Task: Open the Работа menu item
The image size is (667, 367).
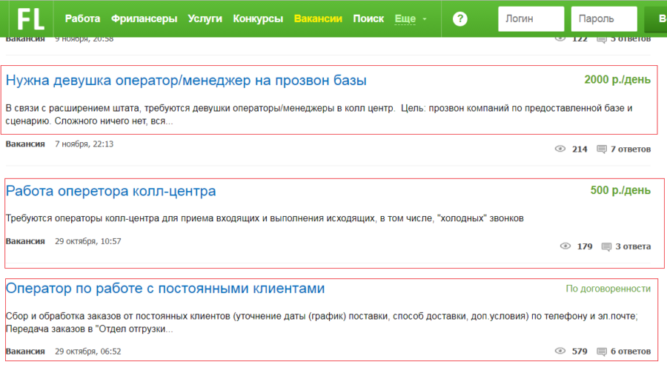Action: [82, 18]
